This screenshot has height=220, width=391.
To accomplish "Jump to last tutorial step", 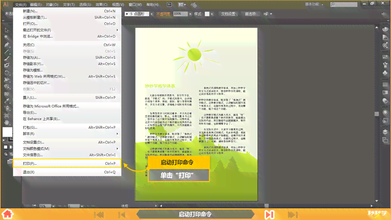I will coord(292,214).
